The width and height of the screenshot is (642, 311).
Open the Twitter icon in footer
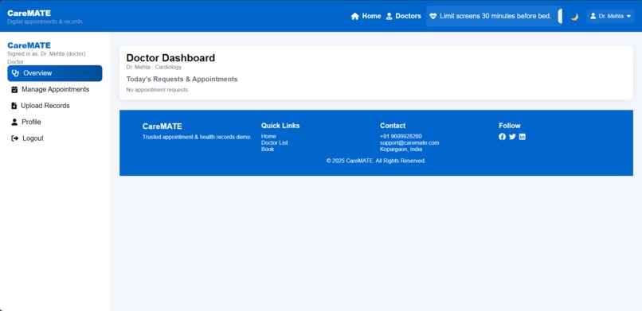(512, 137)
